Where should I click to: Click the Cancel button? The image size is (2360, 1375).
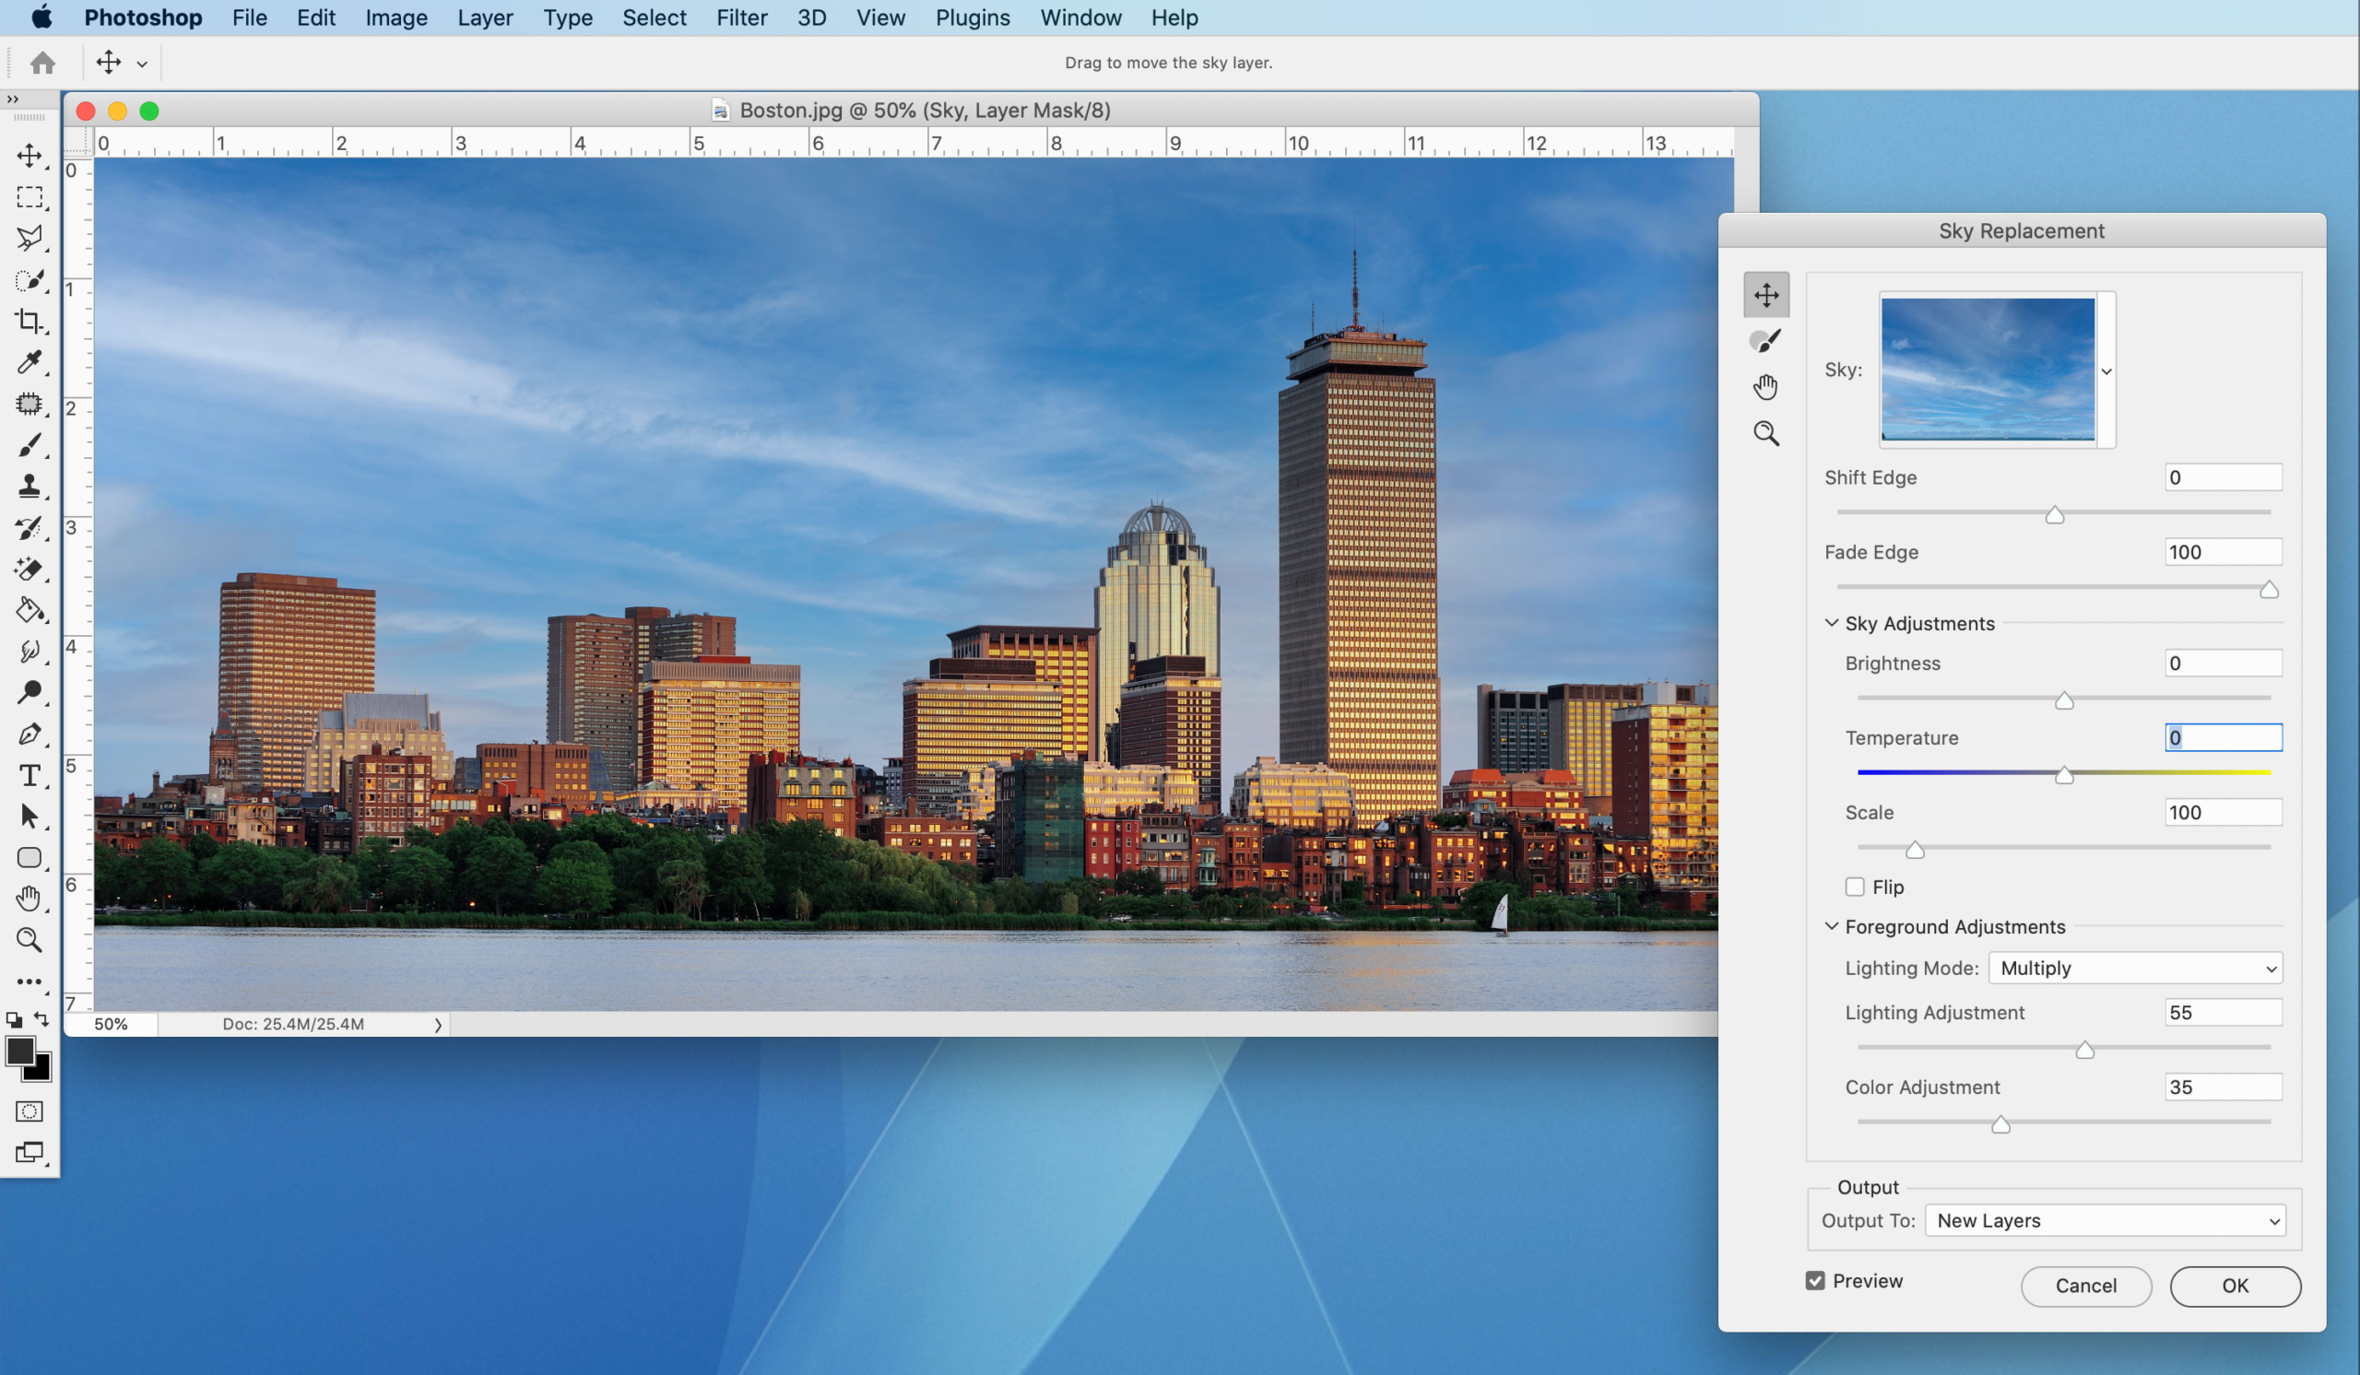[x=2085, y=1287]
